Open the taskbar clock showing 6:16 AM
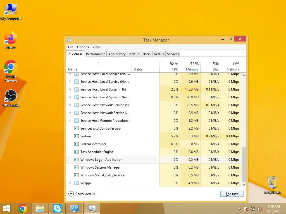The width and height of the screenshot is (286, 214). coord(274,208)
